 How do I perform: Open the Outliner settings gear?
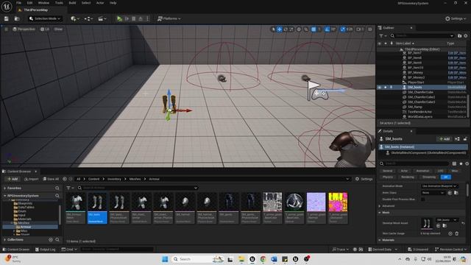pyautogui.click(x=466, y=36)
